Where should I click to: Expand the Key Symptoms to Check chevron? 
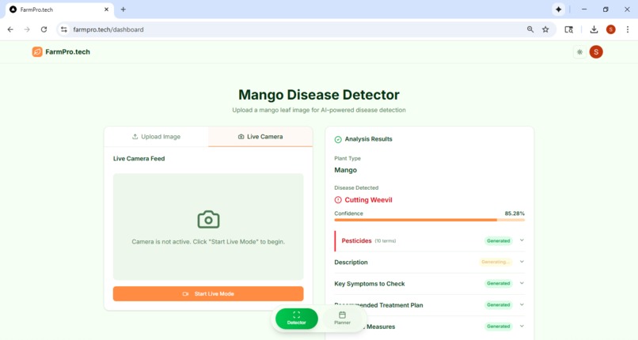tap(522, 283)
